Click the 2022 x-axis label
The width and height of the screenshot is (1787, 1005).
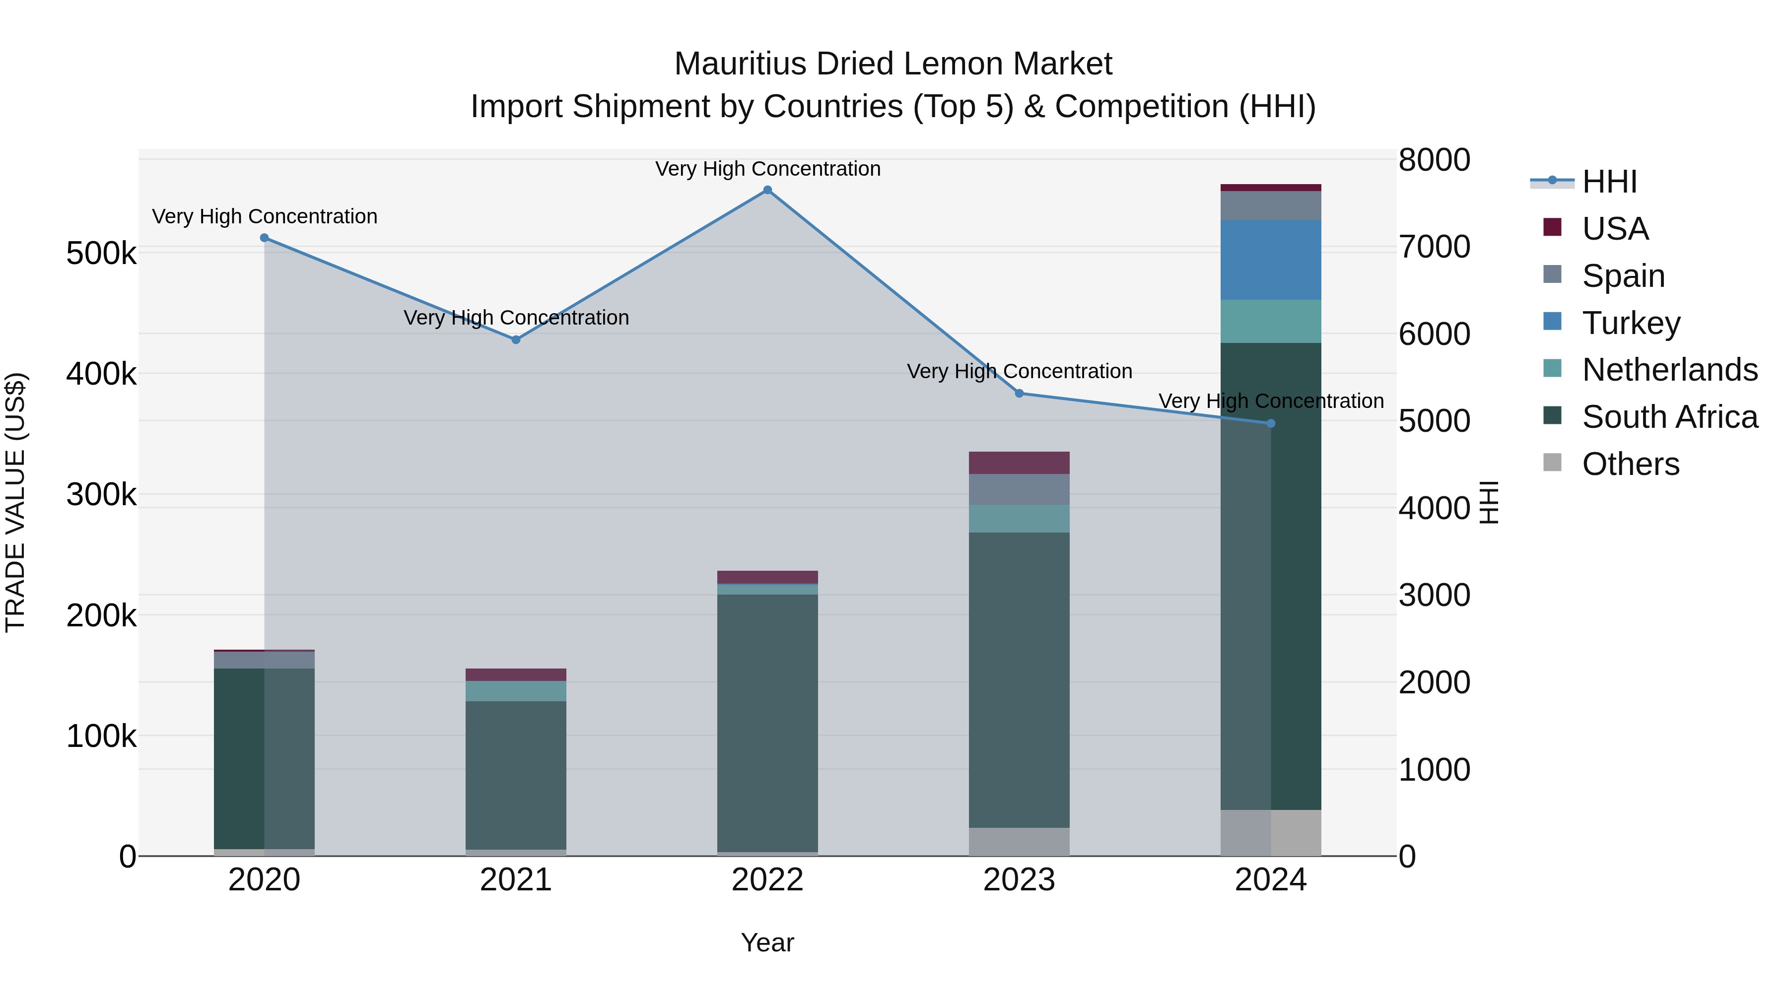(767, 880)
